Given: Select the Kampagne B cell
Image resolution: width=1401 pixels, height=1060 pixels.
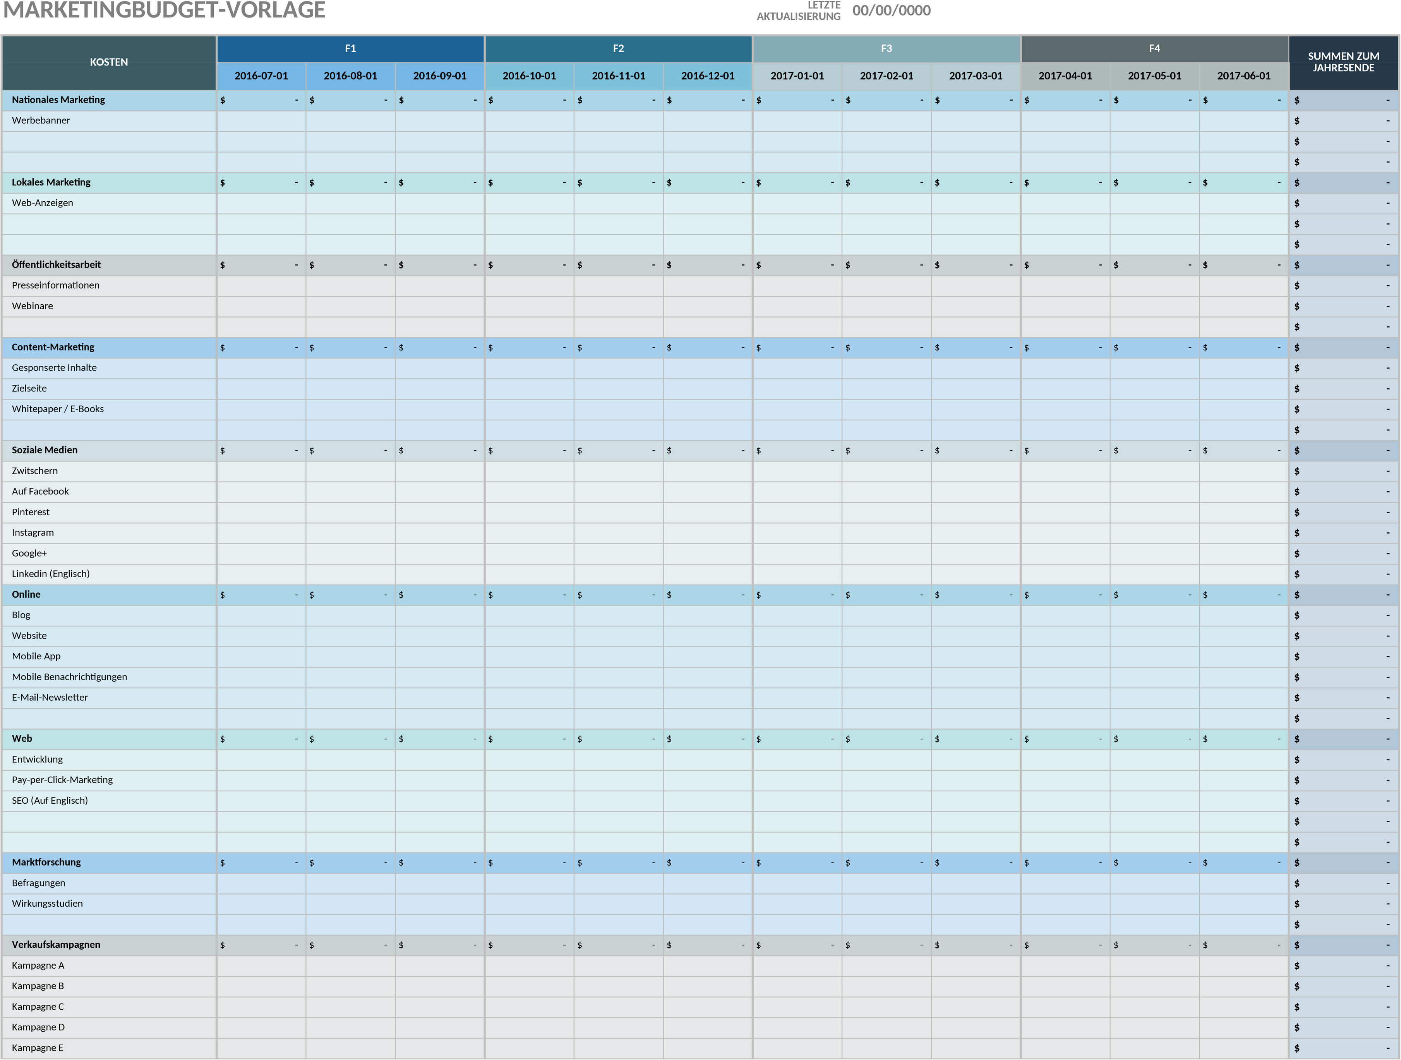Looking at the screenshot, I should [109, 986].
